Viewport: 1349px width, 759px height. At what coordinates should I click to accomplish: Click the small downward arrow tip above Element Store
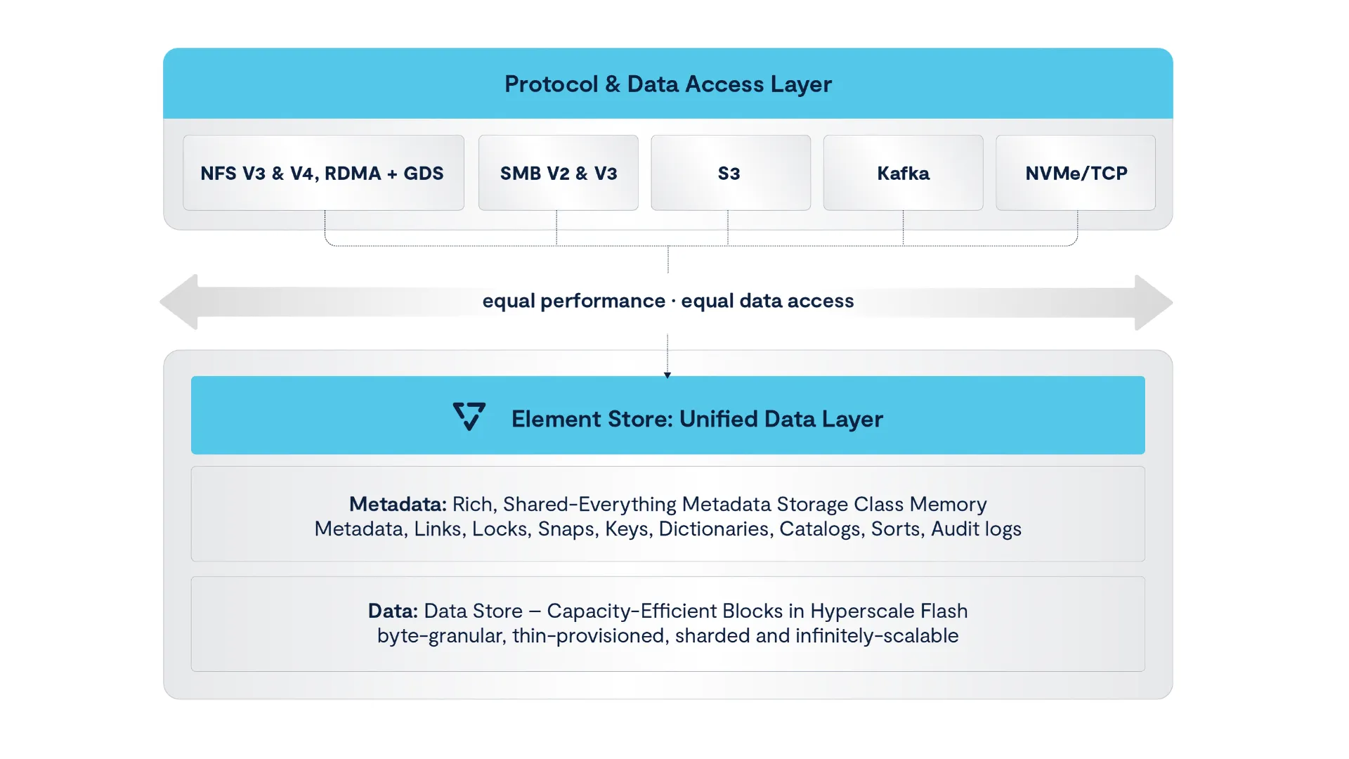pyautogui.click(x=667, y=375)
